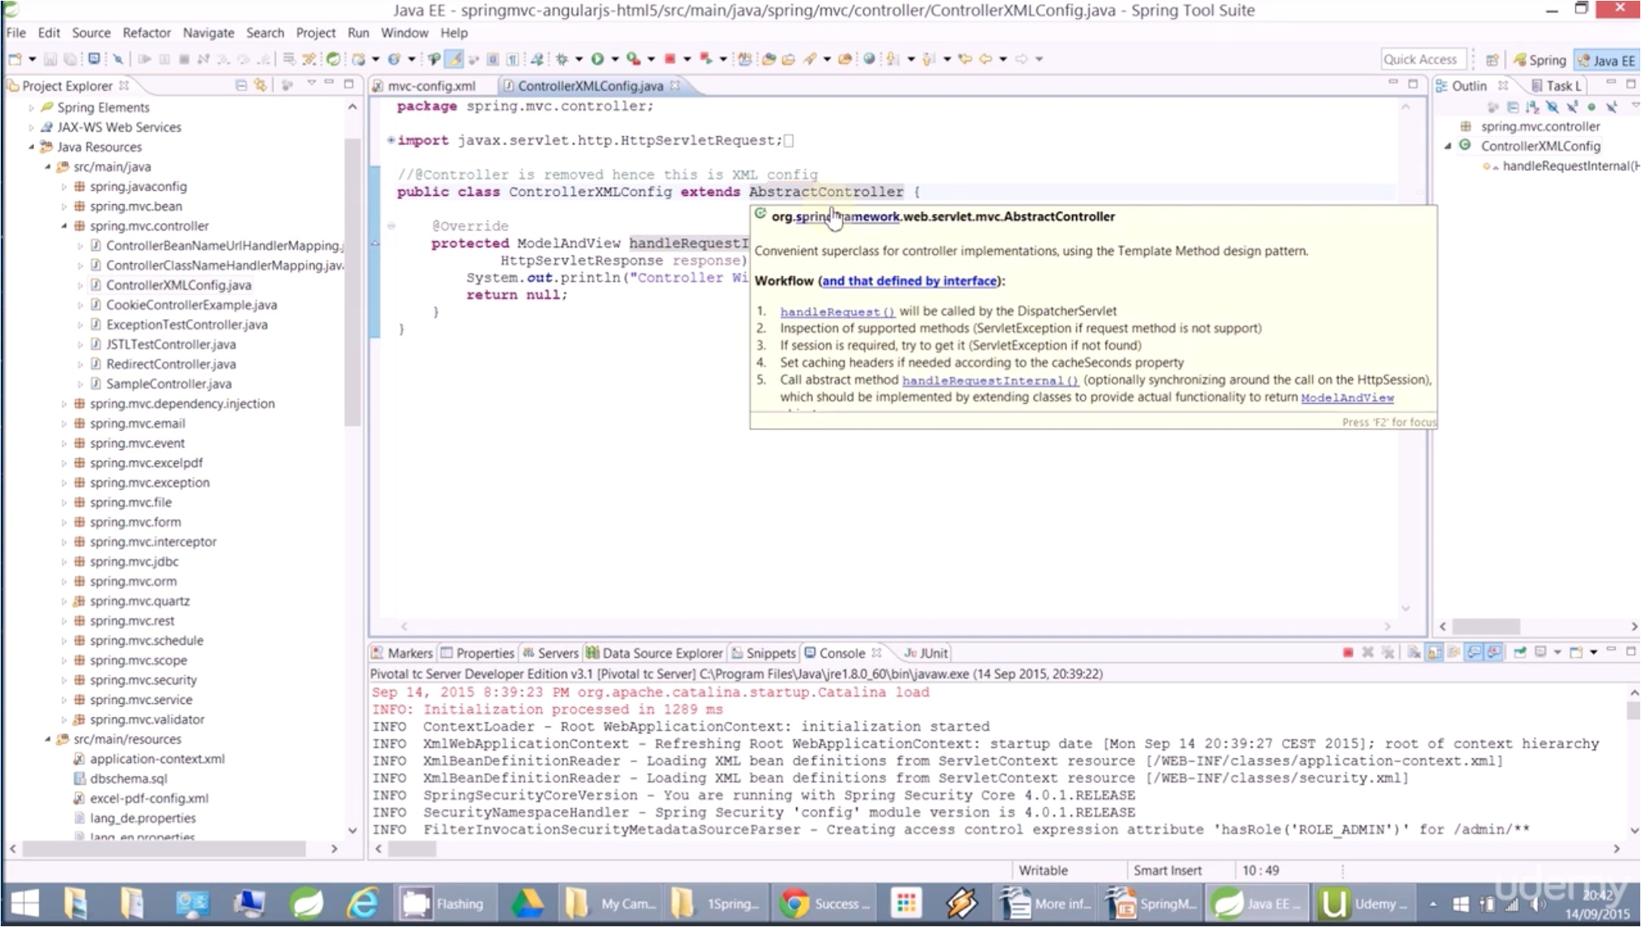This screenshot has width=1641, height=927.
Task: Toggle Link with Editor in Project Explorer
Action: point(261,85)
